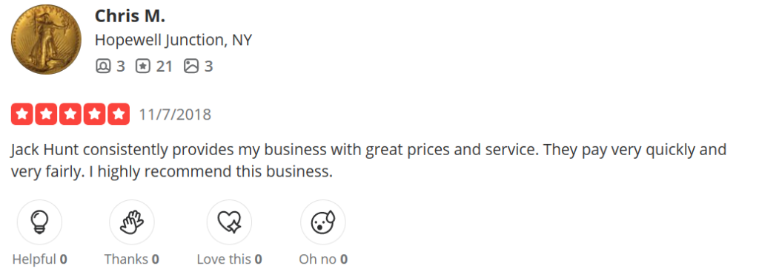This screenshot has width=759, height=277.
Task: Click the Helpful lightbulb reaction icon
Action: pyautogui.click(x=39, y=222)
